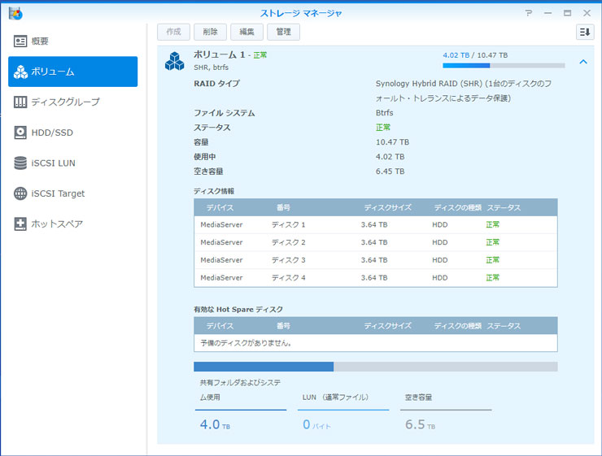This screenshot has width=602, height=456.
Task: Click the 番号 header in Hot Spare table
Action: (283, 326)
